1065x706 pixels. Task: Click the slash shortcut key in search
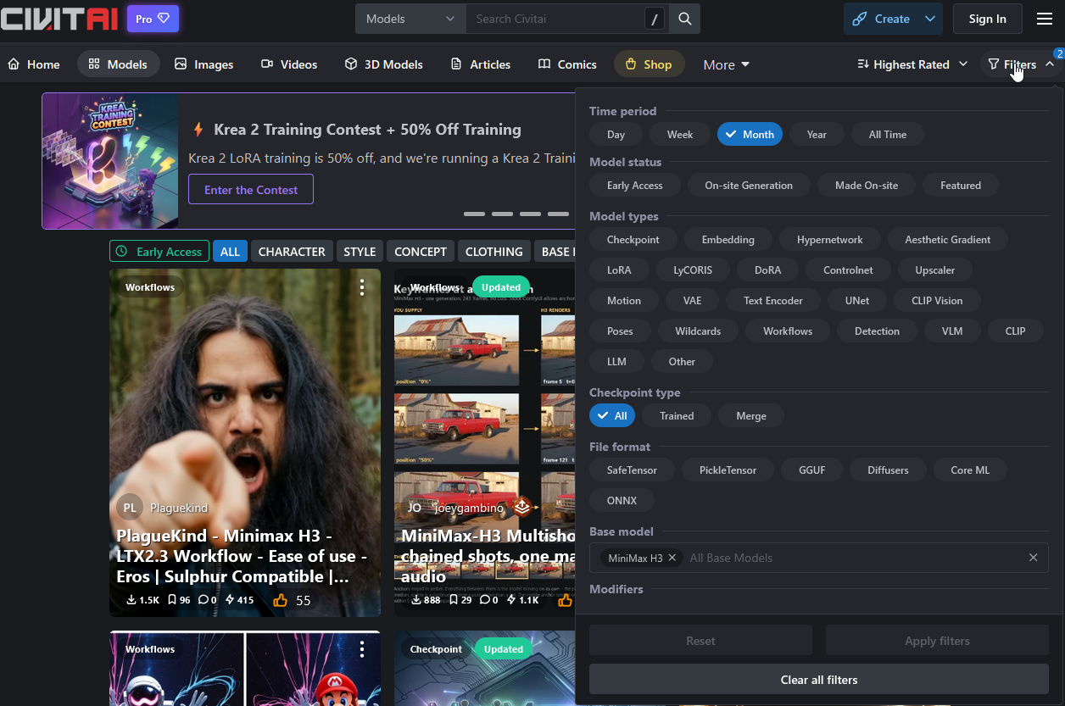click(654, 19)
